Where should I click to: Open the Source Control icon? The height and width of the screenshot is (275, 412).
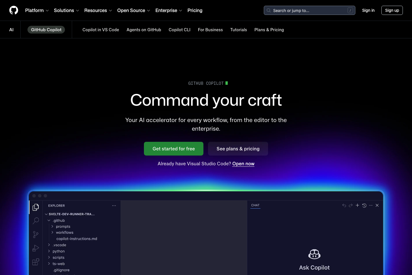pyautogui.click(x=35, y=234)
